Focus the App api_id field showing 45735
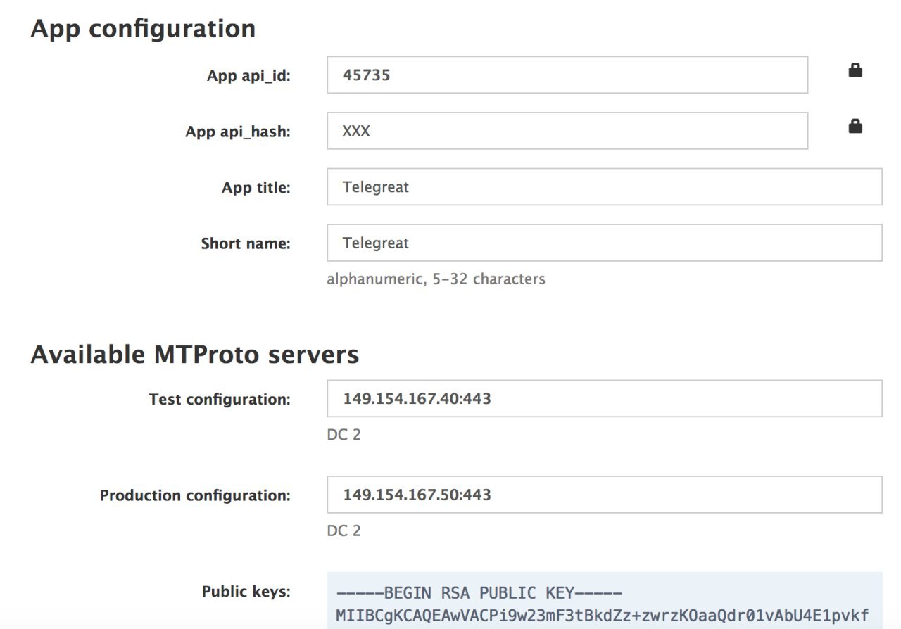Screen dimensions: 901x629 pos(567,75)
